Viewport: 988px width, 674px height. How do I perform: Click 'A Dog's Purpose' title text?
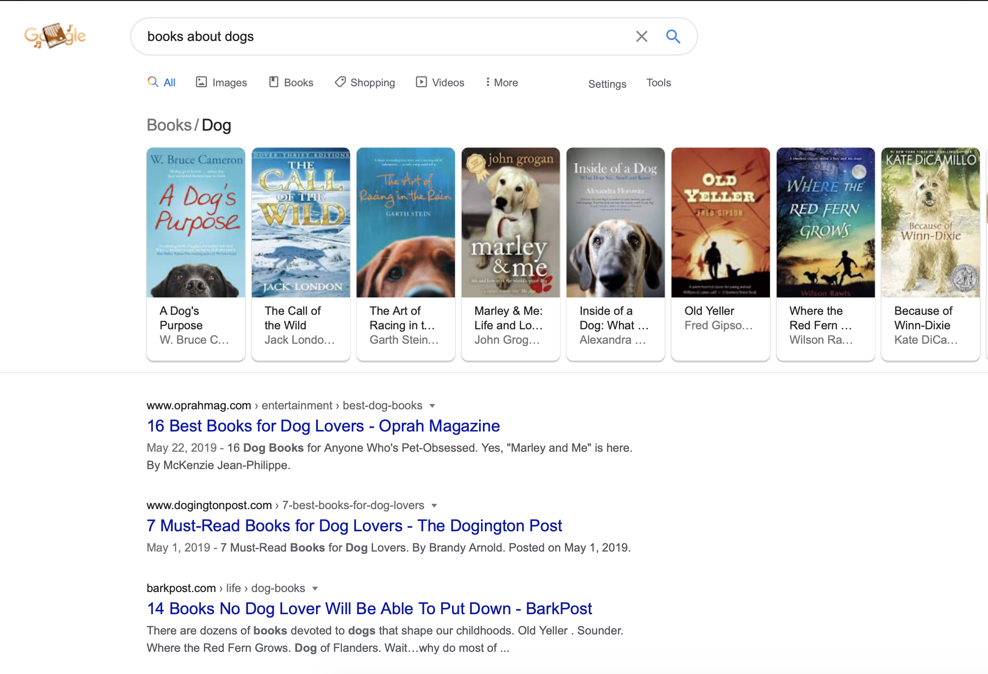click(181, 318)
